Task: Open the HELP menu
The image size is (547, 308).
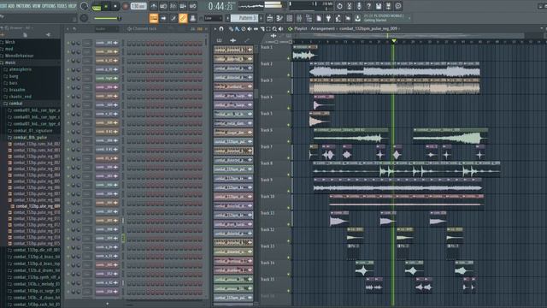Action: (x=72, y=6)
